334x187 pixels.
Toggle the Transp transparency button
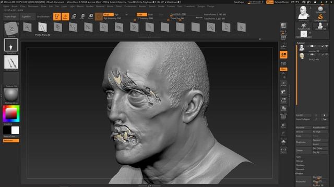283,125
